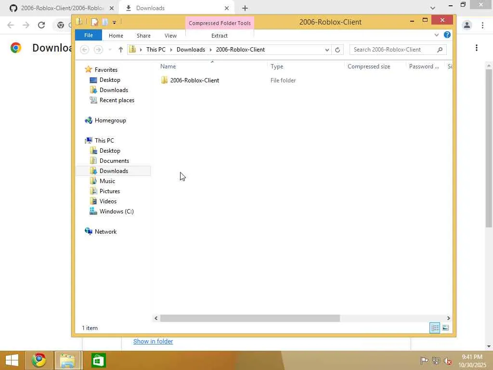
Task: Click the Chrome icon in the taskbar
Action: [x=39, y=360]
